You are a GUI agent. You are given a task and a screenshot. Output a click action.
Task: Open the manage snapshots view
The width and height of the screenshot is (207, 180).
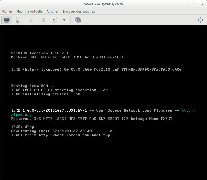click(x=78, y=20)
